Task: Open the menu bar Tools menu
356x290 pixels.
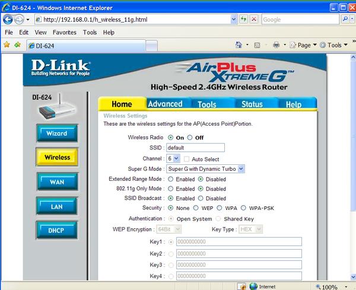Action: coord(90,33)
